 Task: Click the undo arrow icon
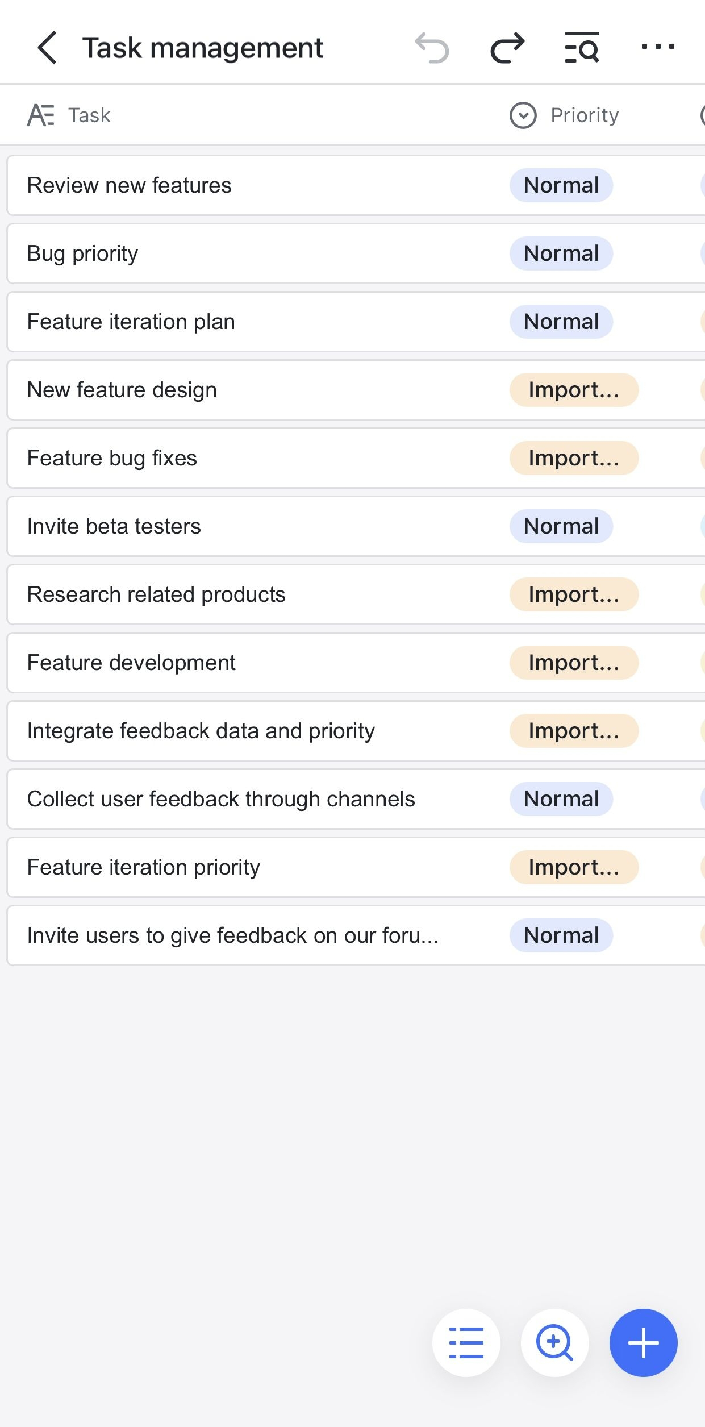pos(432,48)
